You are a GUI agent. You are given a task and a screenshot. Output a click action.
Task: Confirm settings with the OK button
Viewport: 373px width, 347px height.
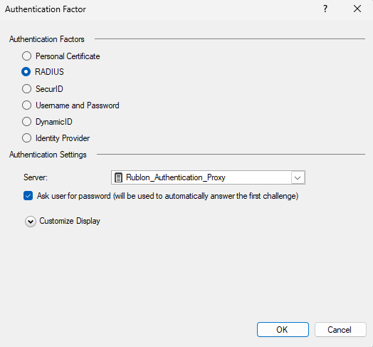pos(283,330)
